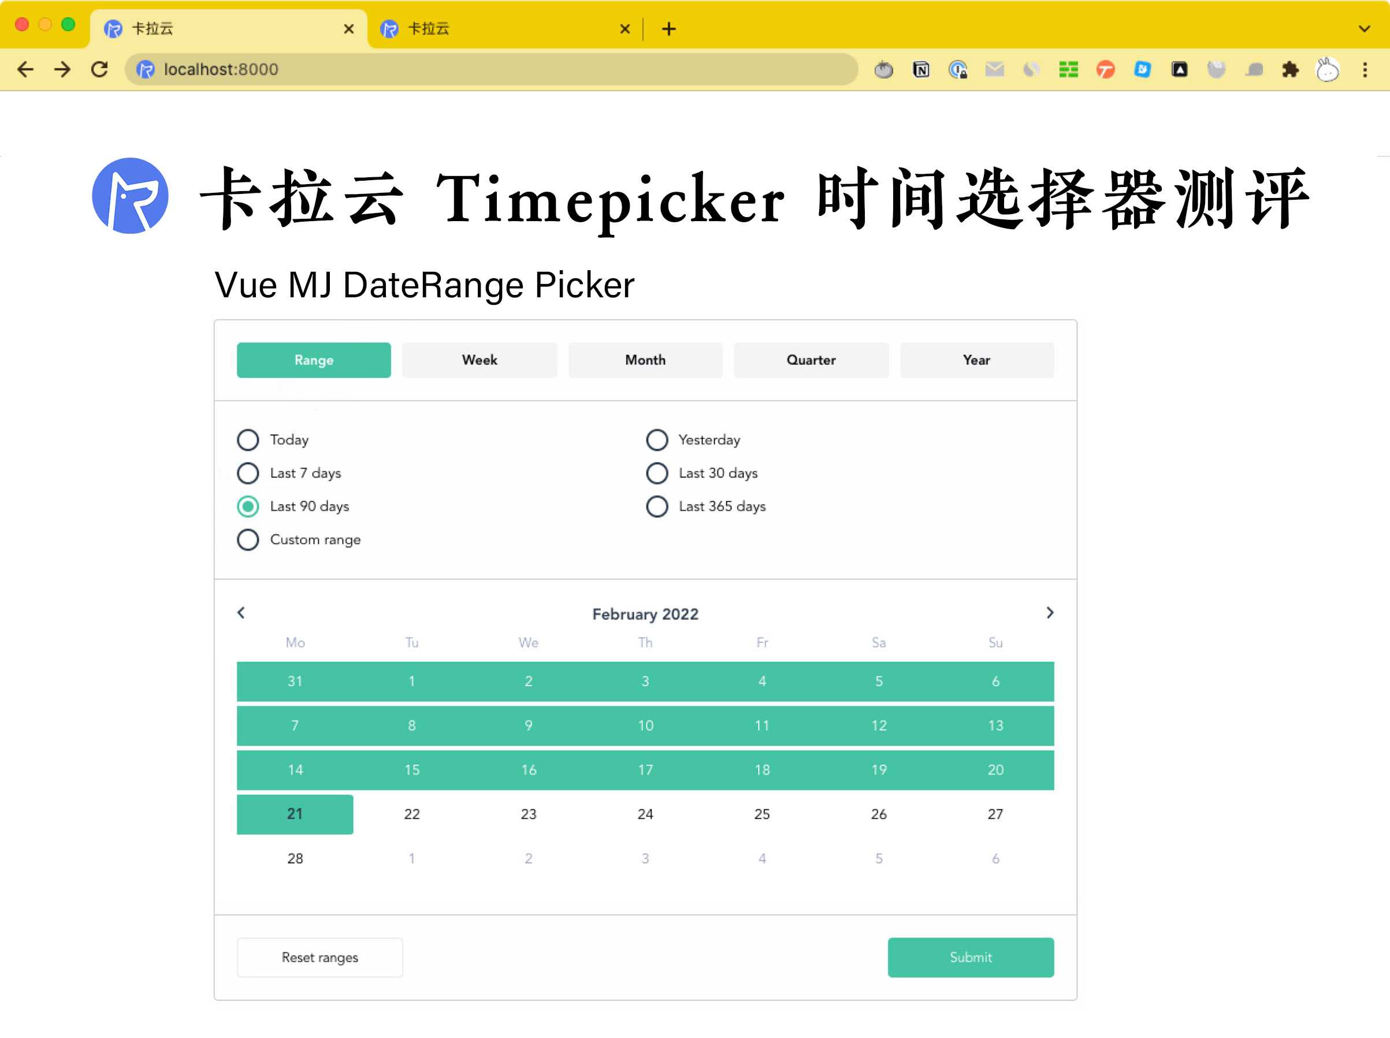Select the Last 7 days option
The image size is (1390, 1038).
[249, 472]
